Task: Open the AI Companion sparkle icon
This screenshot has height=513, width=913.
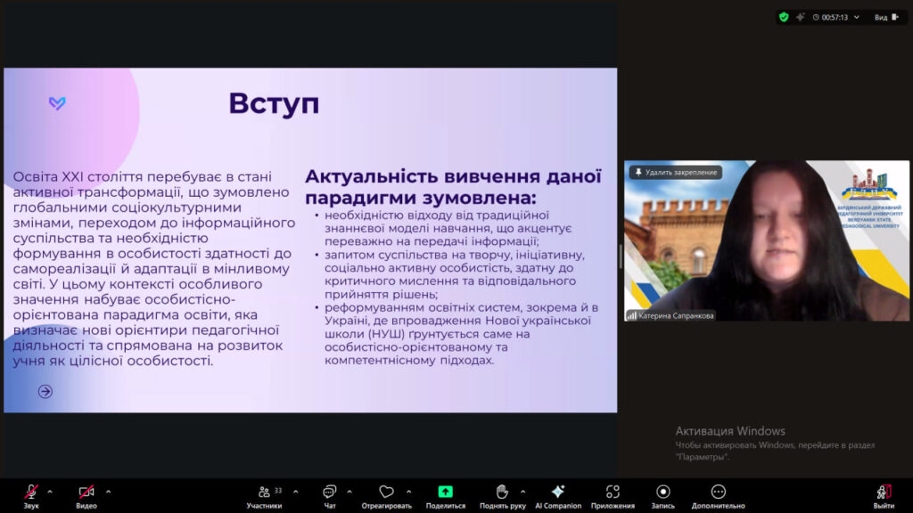Action: tap(558, 493)
